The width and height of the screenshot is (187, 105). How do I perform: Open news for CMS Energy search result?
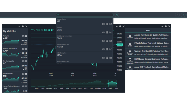coord(103,41)
